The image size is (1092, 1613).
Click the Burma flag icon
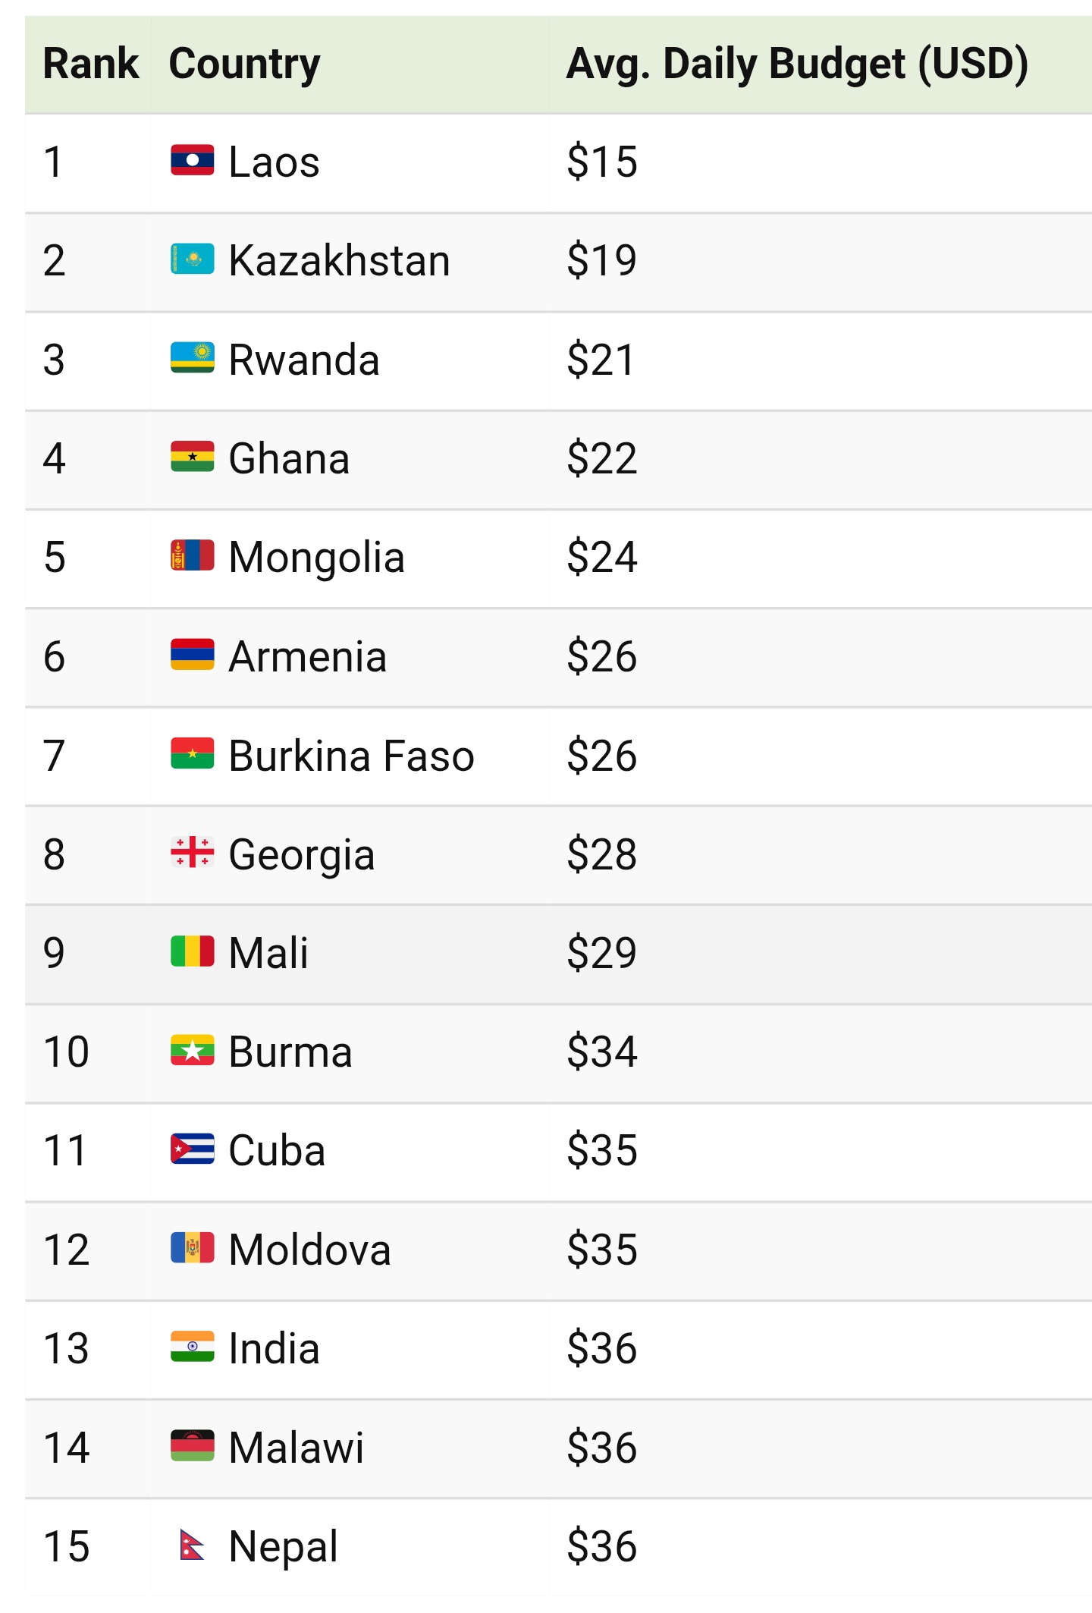[x=192, y=1051]
